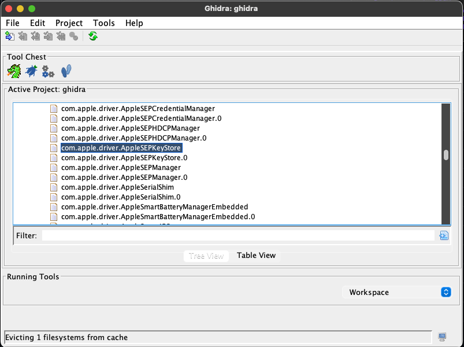Select com.apple.driver.AppleSEPCredentialManager

[138, 109]
